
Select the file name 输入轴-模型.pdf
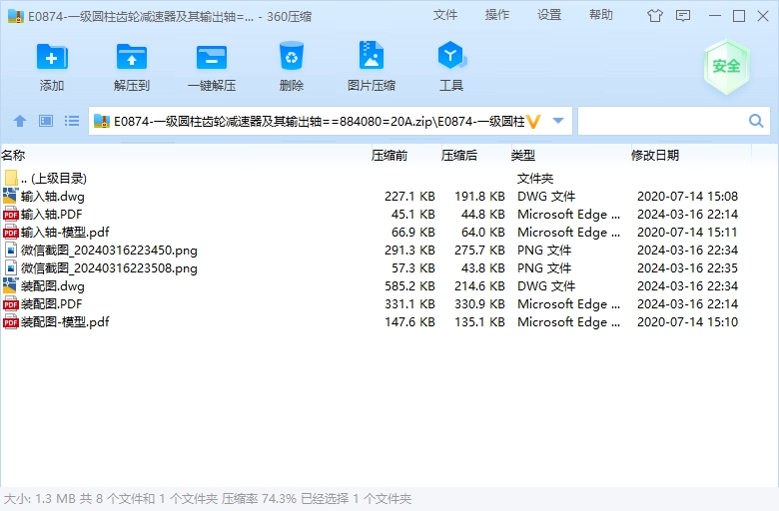coord(65,232)
